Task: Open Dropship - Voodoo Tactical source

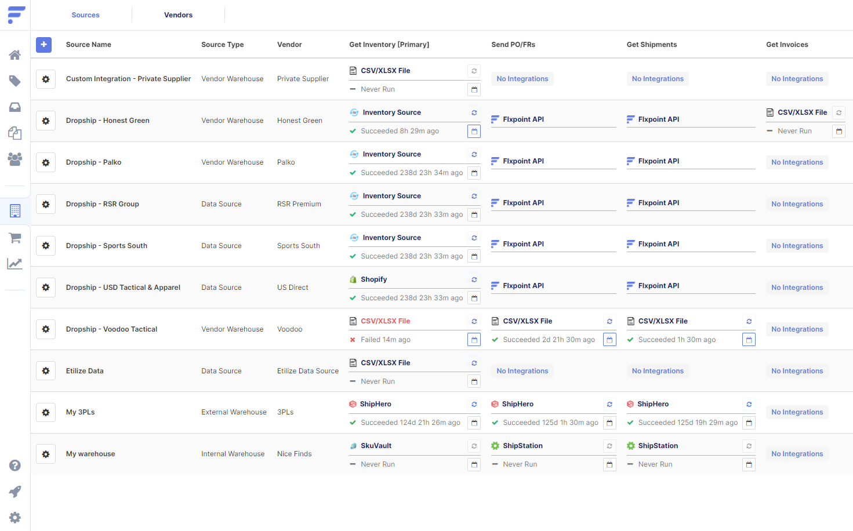Action: coord(111,329)
